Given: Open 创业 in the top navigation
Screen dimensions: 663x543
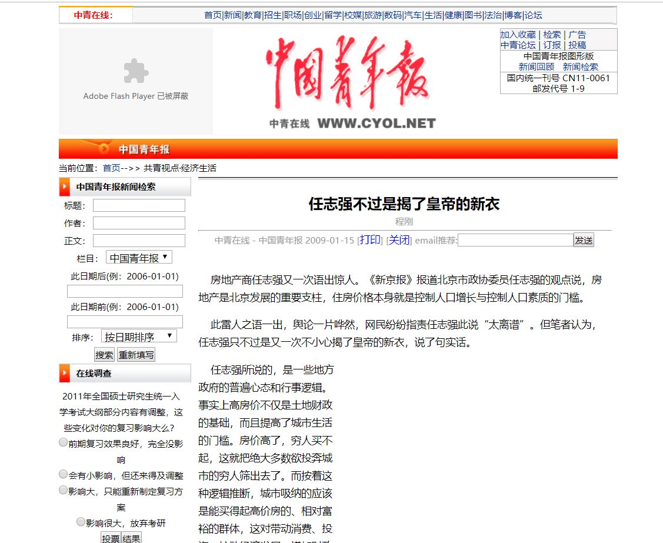Looking at the screenshot, I should pos(313,15).
